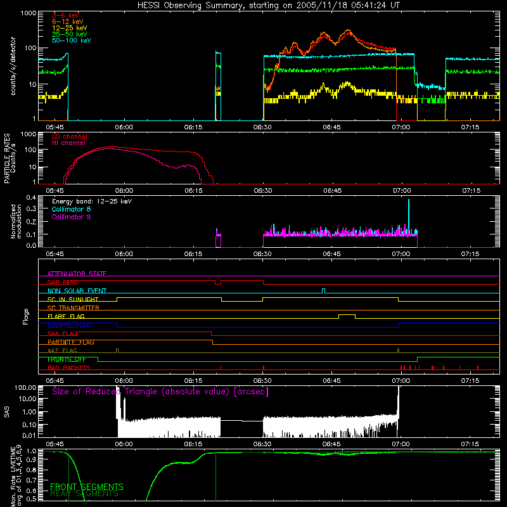Viewport: 507px width, 507px height.
Task: Click the ATTENUATOR_STATE flag label
Action: pos(77,274)
